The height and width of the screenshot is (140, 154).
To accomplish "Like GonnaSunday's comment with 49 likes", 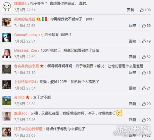I will point(146,41).
